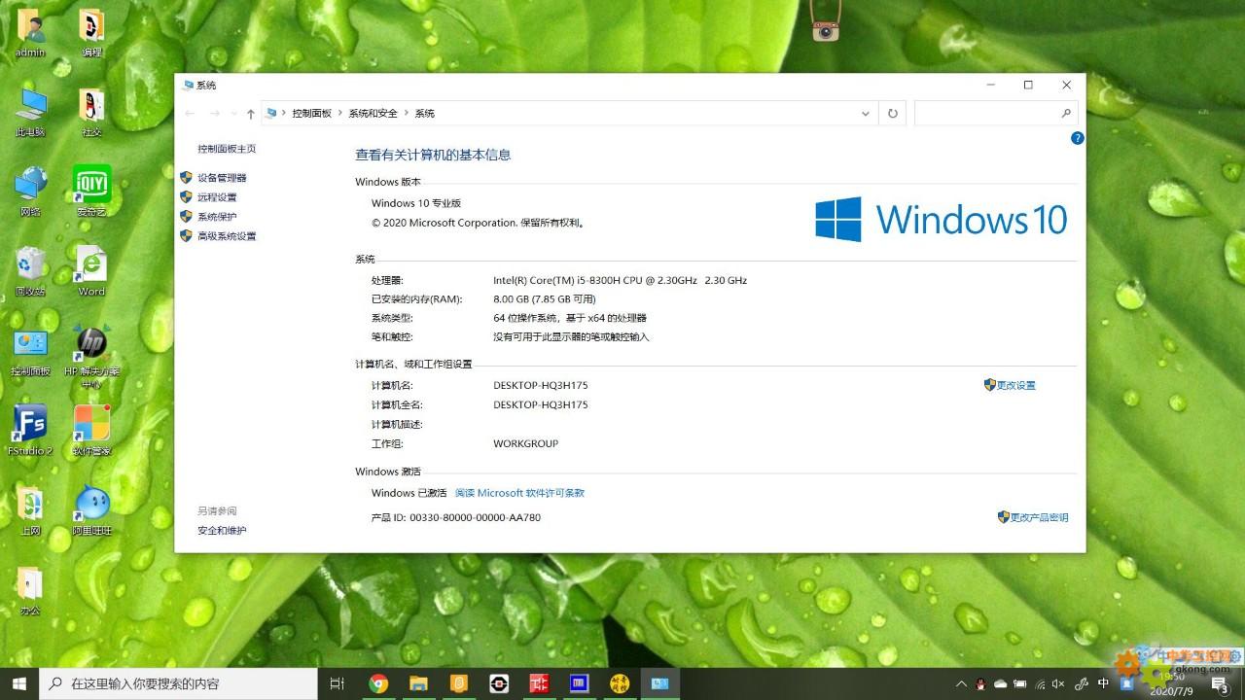Open the network icon in the system tray
The image size is (1245, 700).
pyautogui.click(x=1040, y=683)
